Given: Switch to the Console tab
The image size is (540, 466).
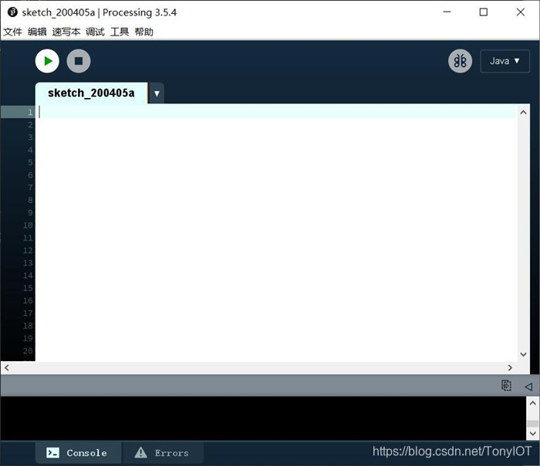Looking at the screenshot, I should 78,453.
